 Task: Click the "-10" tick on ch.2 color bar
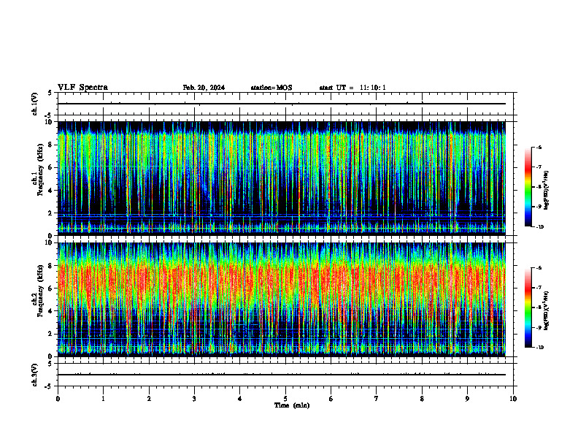539,347
